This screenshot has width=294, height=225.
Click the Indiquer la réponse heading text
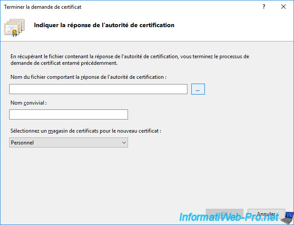click(104, 25)
